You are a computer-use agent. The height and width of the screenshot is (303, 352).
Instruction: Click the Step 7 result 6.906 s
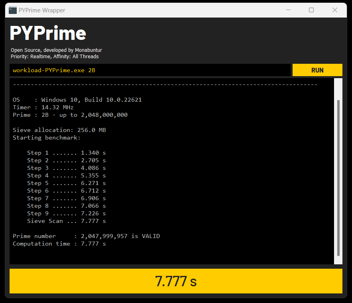point(67,198)
